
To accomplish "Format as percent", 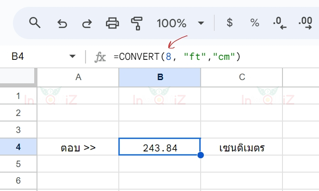I will (255, 23).
